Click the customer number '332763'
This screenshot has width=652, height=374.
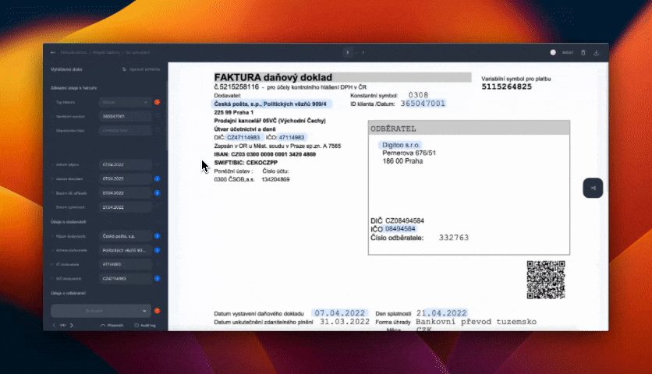(x=454, y=238)
